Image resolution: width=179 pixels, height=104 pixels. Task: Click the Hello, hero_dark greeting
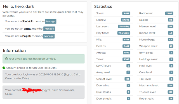point(18,6)
